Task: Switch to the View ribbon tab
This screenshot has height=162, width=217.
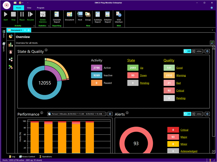Action: 29,8
